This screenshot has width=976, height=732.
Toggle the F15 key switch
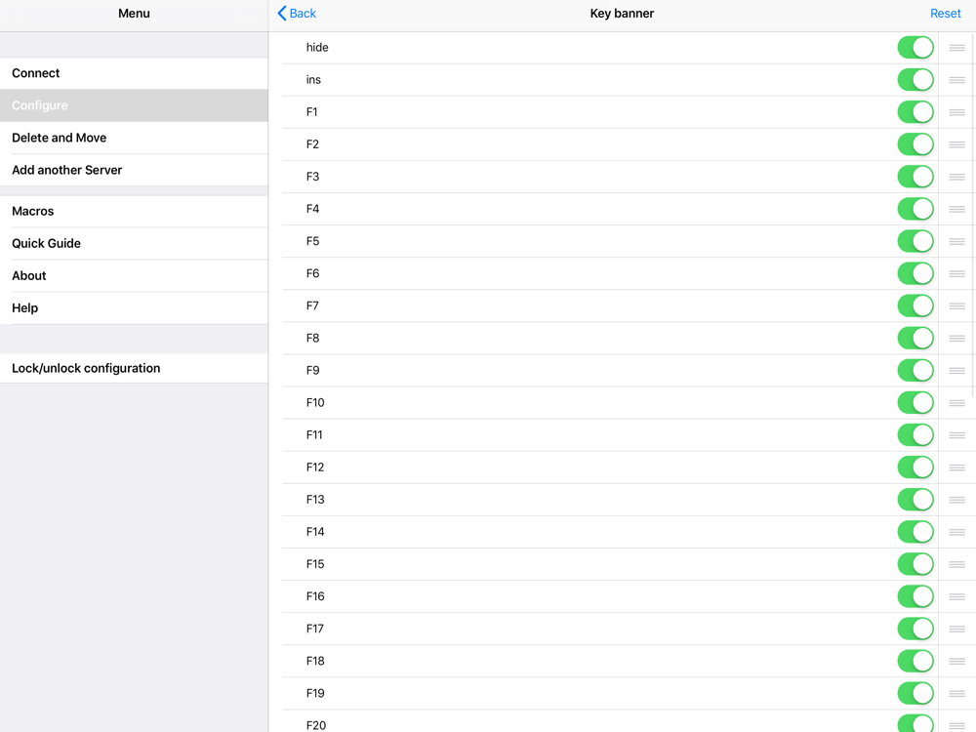tap(915, 564)
